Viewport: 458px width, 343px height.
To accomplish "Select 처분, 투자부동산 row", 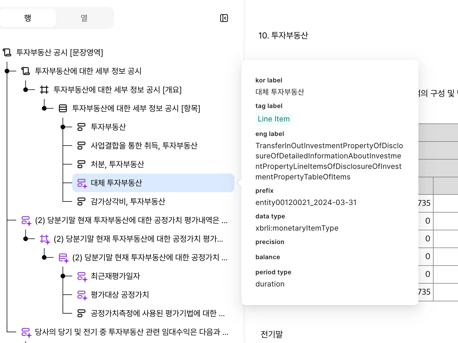I will 117,164.
